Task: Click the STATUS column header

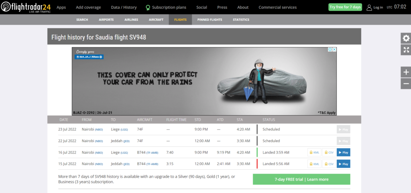Action: click(x=269, y=120)
